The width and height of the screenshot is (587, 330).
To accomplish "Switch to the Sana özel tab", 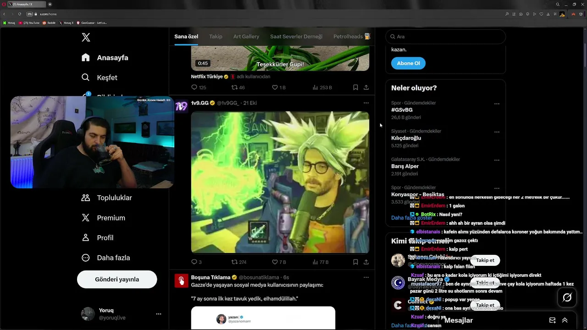I will (186, 36).
